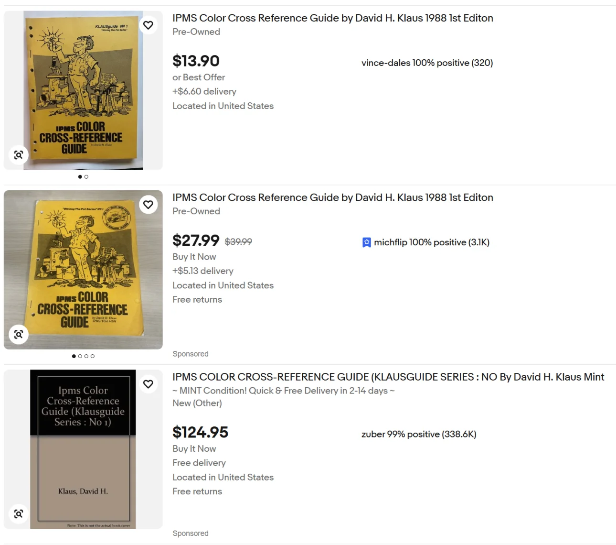Image resolution: width=616 pixels, height=545 pixels.
Task: Open yellow cover thumbnail of first listing
Action: pyautogui.click(x=83, y=90)
